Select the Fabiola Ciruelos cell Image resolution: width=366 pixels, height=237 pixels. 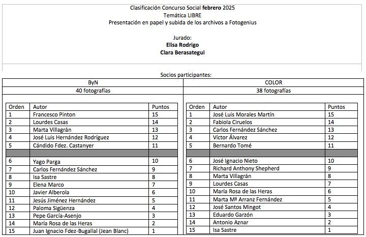tap(233, 123)
